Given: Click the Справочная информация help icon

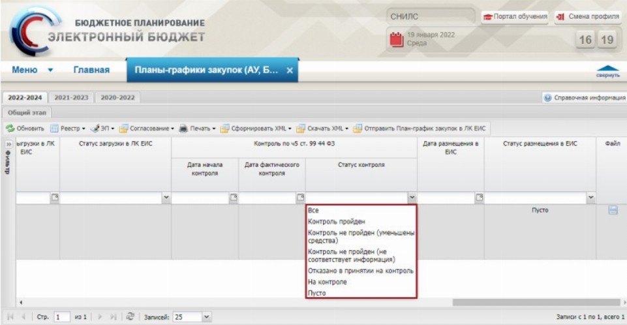Looking at the screenshot, I should pyautogui.click(x=547, y=98).
